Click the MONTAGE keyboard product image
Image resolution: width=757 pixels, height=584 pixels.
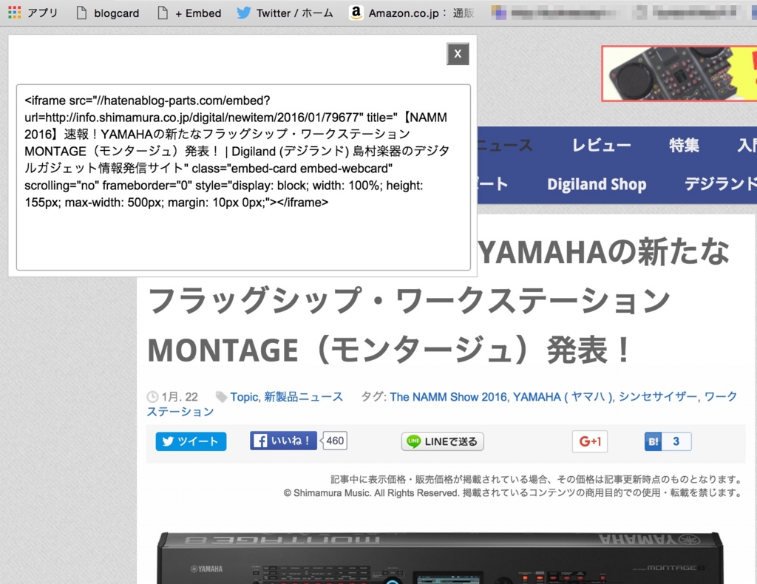pos(440,557)
